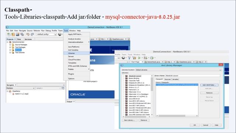Click the green Run Project arrow

(139, 58)
